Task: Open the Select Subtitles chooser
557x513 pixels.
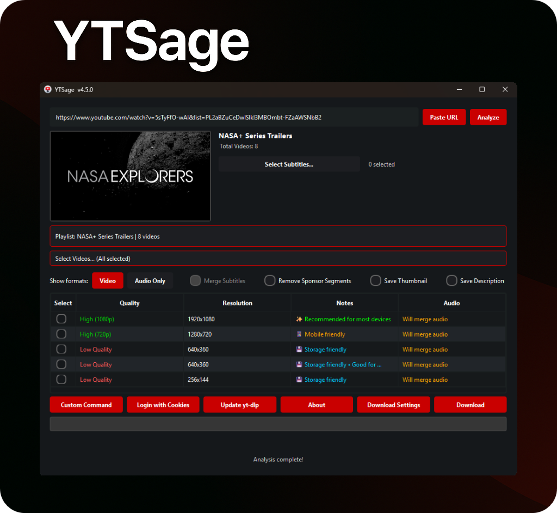Action: (x=289, y=164)
